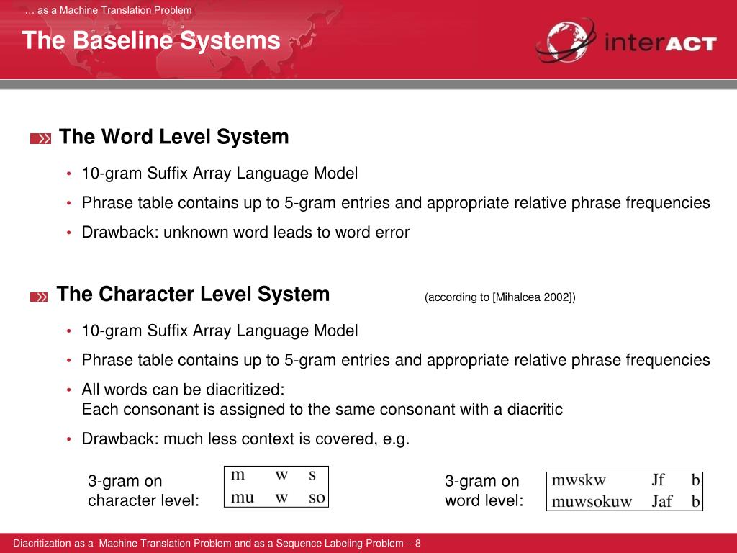The width and height of the screenshot is (737, 553).
Task: Click 'mu' in the character-level example box
Action: coord(242,498)
